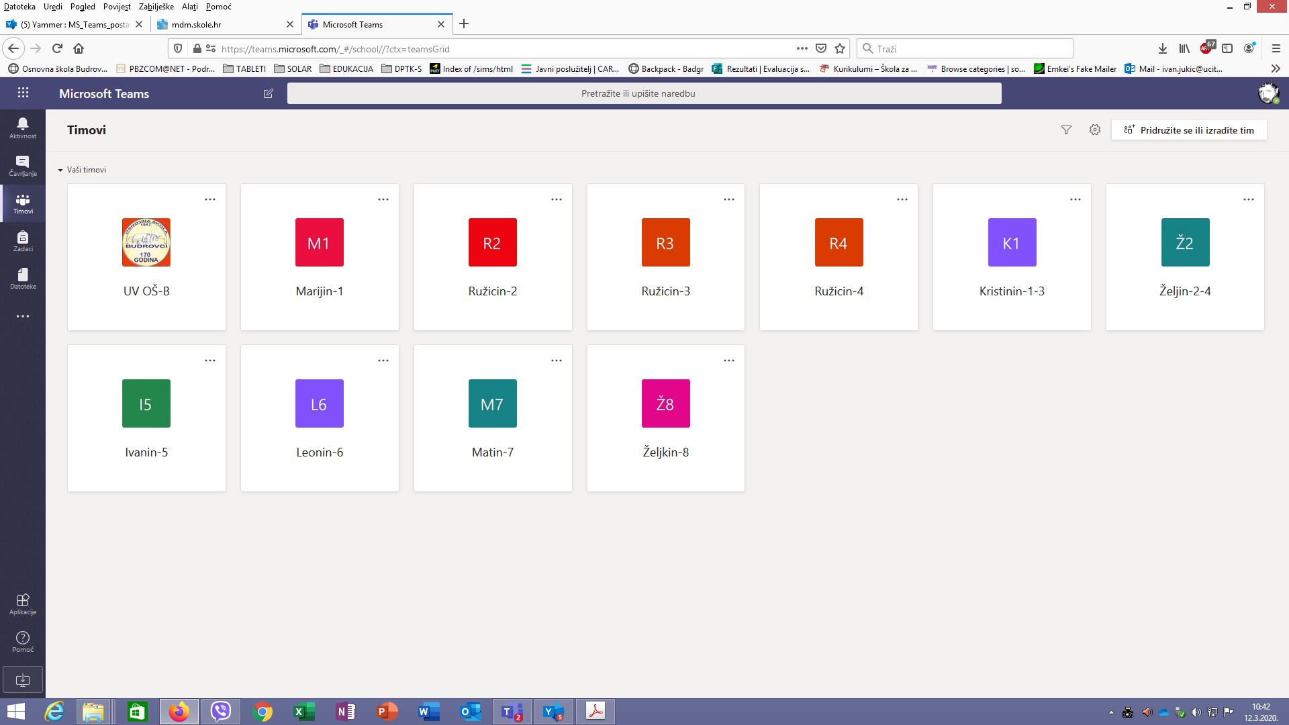This screenshot has width=1289, height=725.
Task: Open Čavrljanje chat in sidebar
Action: tap(23, 165)
